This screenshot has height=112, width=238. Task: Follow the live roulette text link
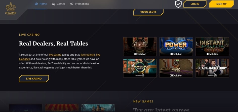click(88, 55)
